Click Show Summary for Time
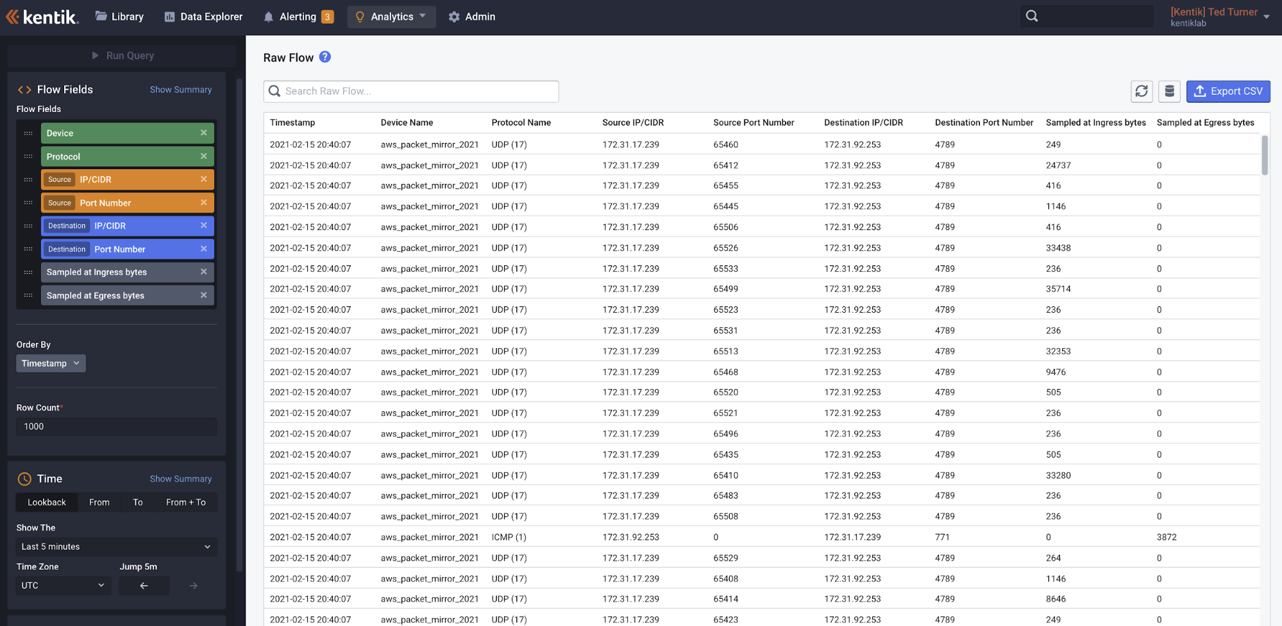This screenshot has height=626, width=1282. (x=181, y=479)
